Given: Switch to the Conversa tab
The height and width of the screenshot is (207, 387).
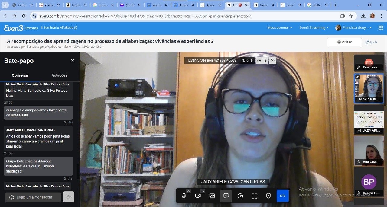Looking at the screenshot, I should click(x=20, y=75).
